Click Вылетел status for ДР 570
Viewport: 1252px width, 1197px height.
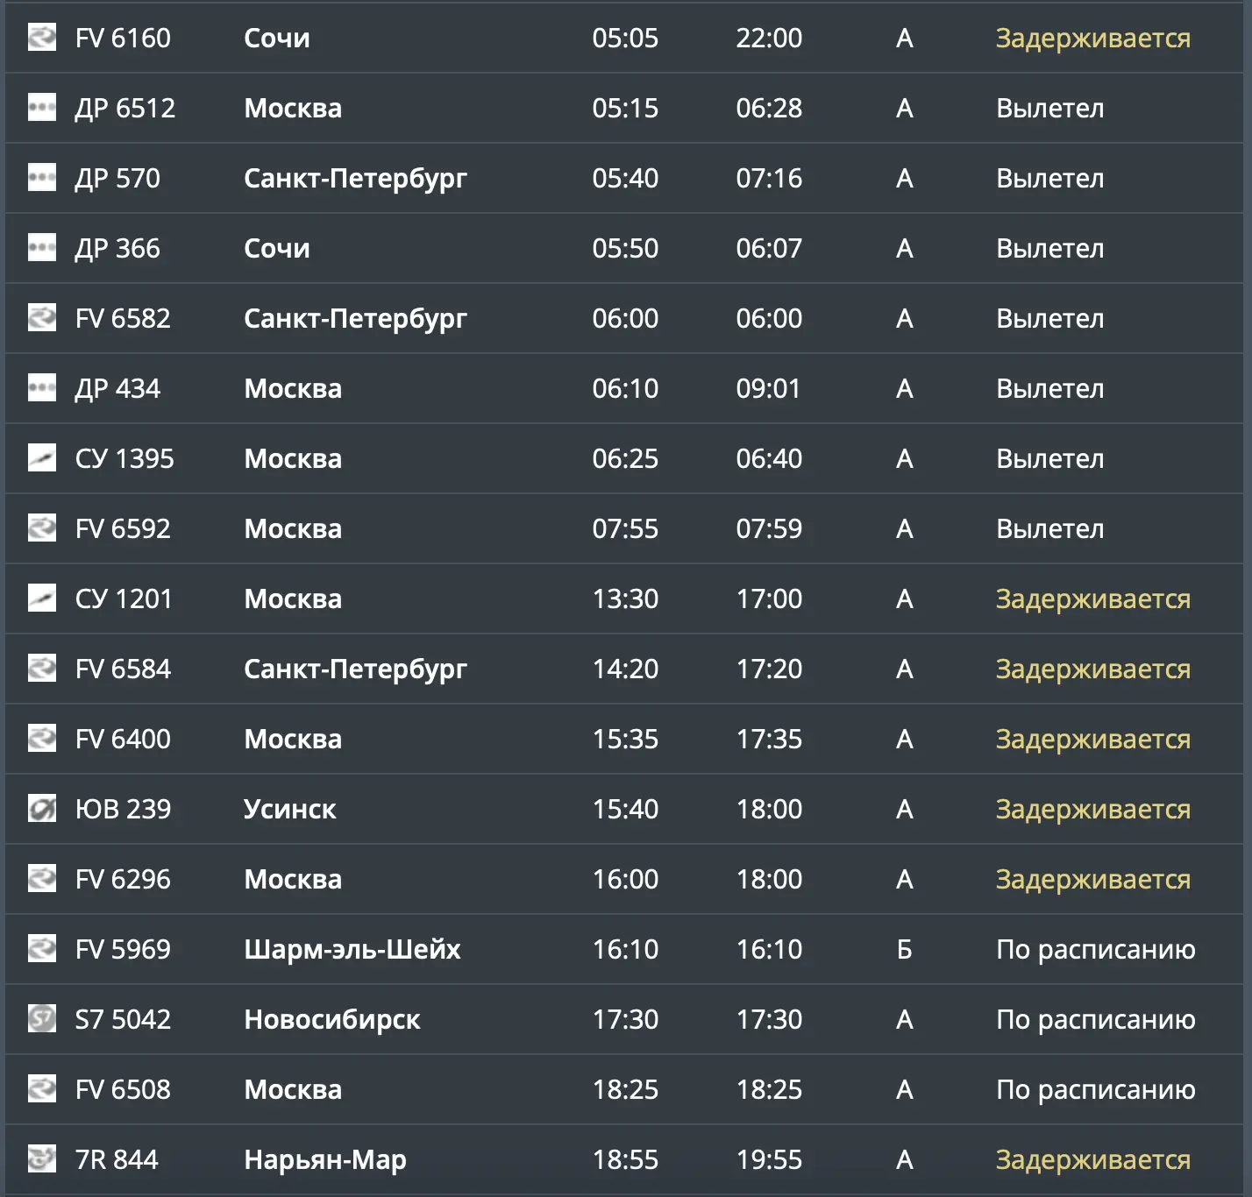pos(1050,178)
